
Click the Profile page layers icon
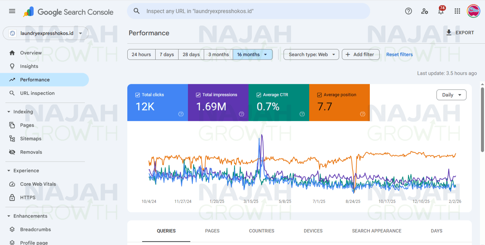[x=12, y=242]
